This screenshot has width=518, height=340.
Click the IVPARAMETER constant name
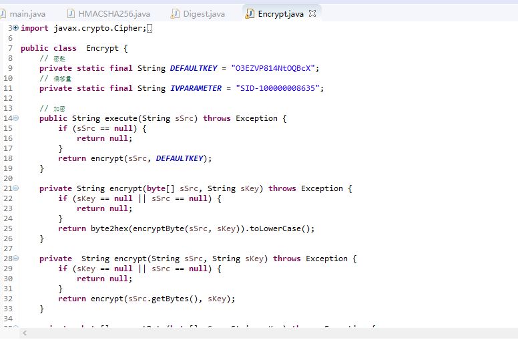click(196, 88)
